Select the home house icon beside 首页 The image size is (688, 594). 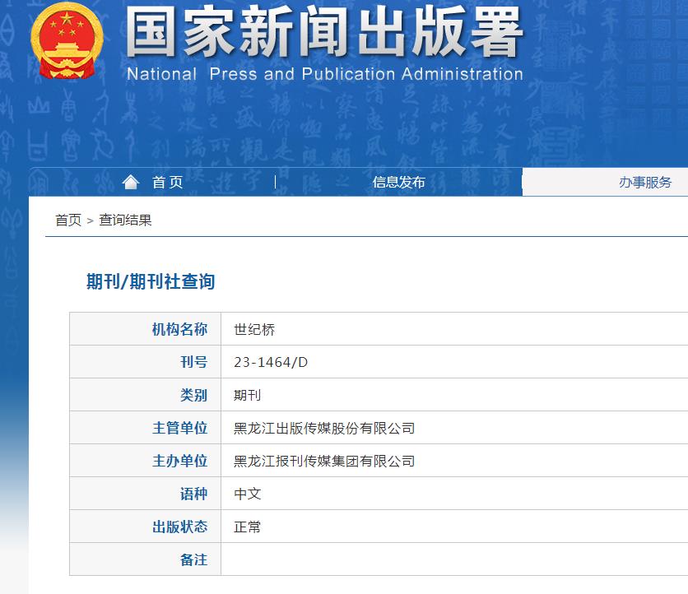(x=130, y=182)
